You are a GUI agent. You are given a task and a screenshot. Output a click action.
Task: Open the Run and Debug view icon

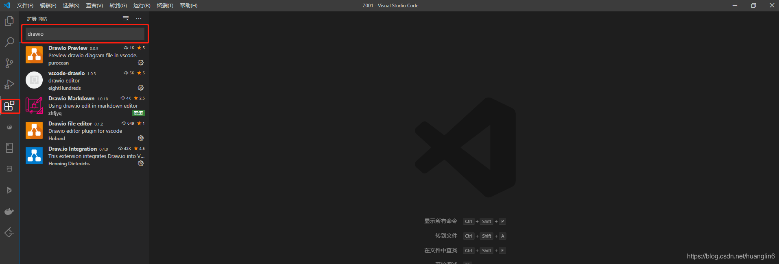[9, 84]
